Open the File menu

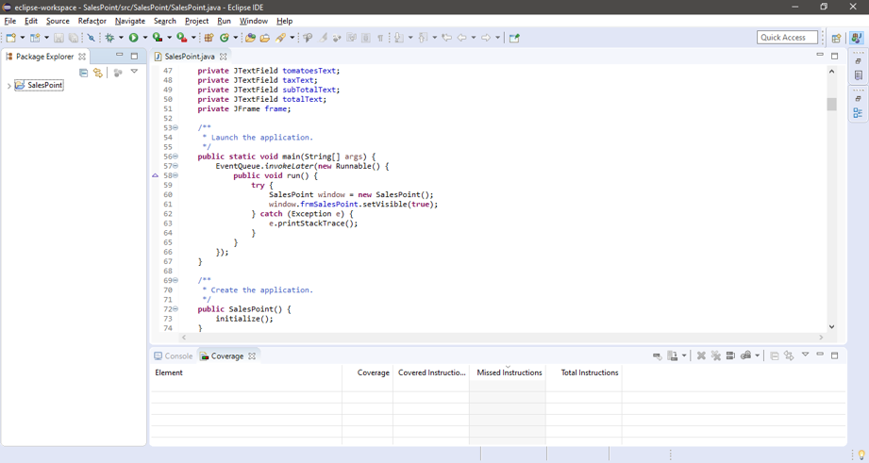tap(10, 21)
